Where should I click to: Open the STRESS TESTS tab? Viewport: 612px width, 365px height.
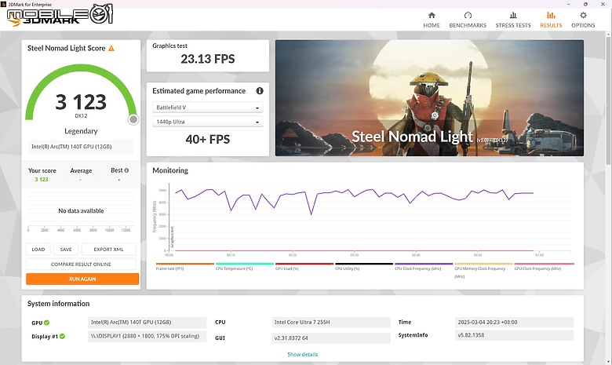pos(513,20)
